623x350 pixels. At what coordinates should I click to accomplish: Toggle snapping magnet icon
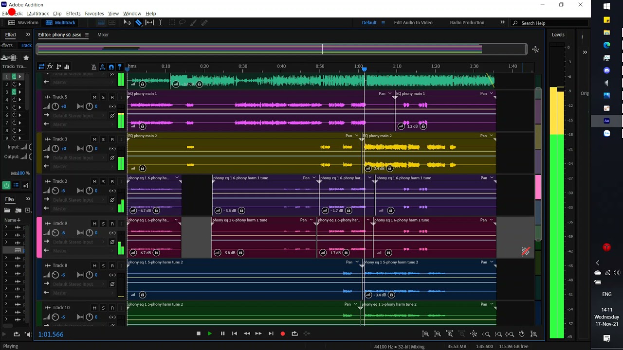pos(111,67)
